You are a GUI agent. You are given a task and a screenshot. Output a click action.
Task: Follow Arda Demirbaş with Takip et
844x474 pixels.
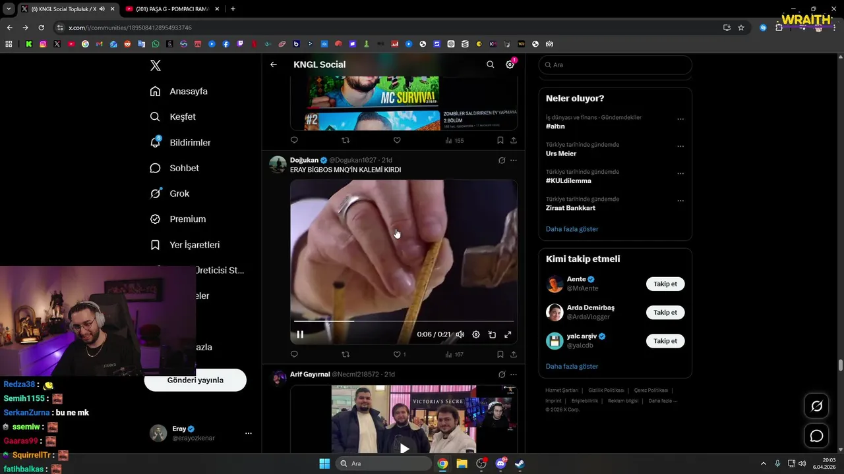tap(665, 312)
